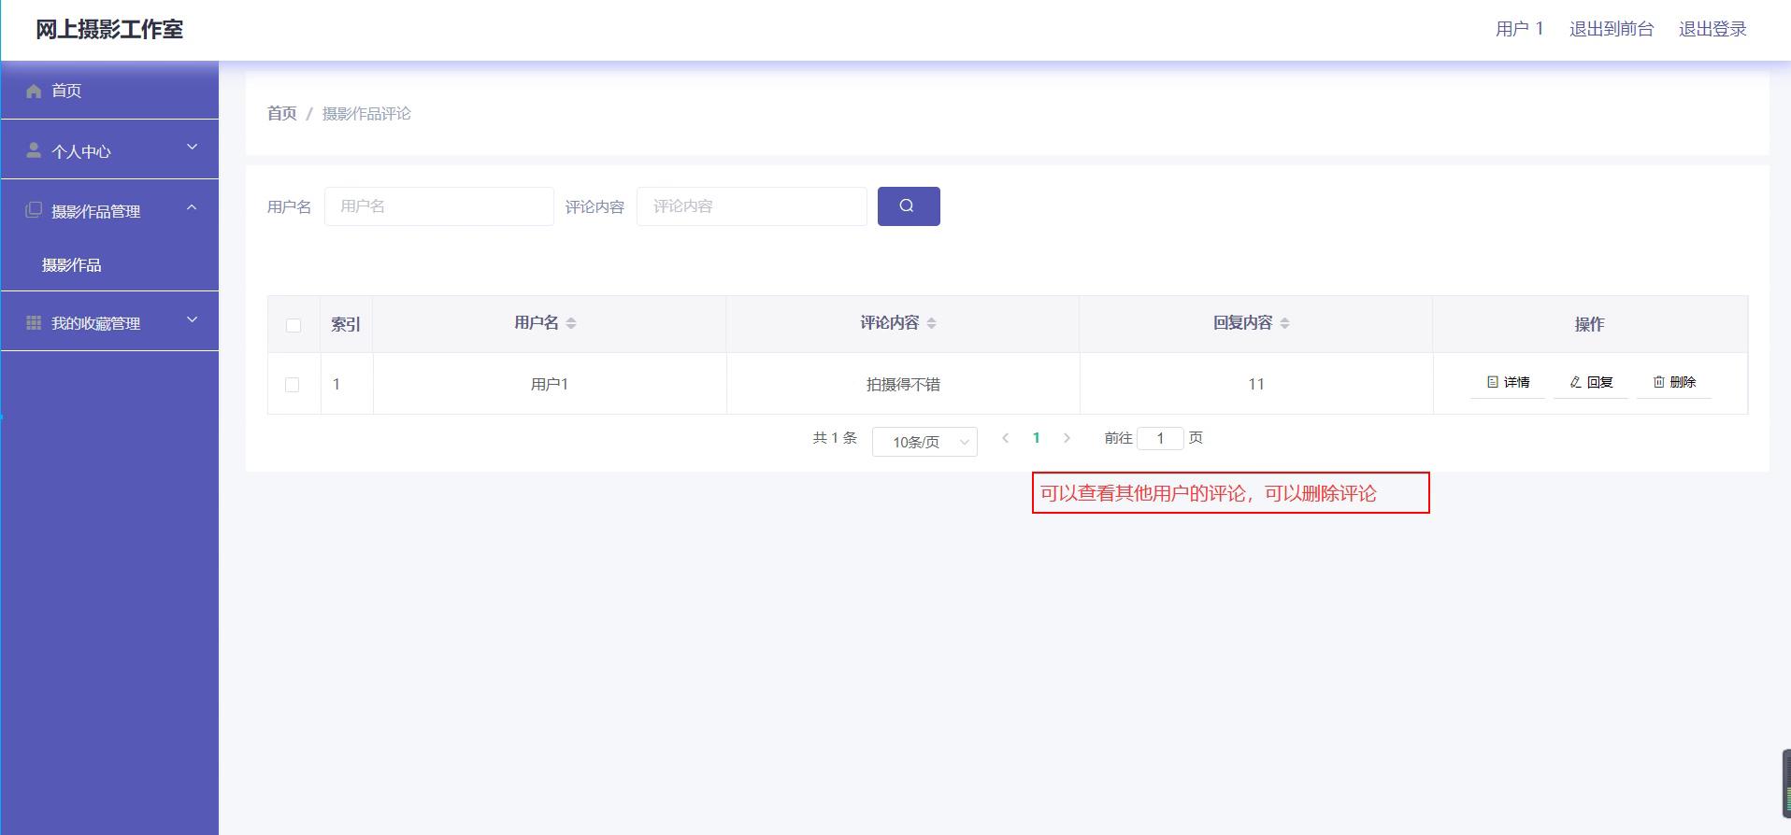
Task: Check the row 1 checkbox
Action: point(293,385)
